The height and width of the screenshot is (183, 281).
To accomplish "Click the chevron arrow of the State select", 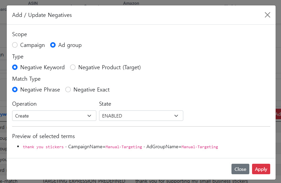I will tap(176, 116).
